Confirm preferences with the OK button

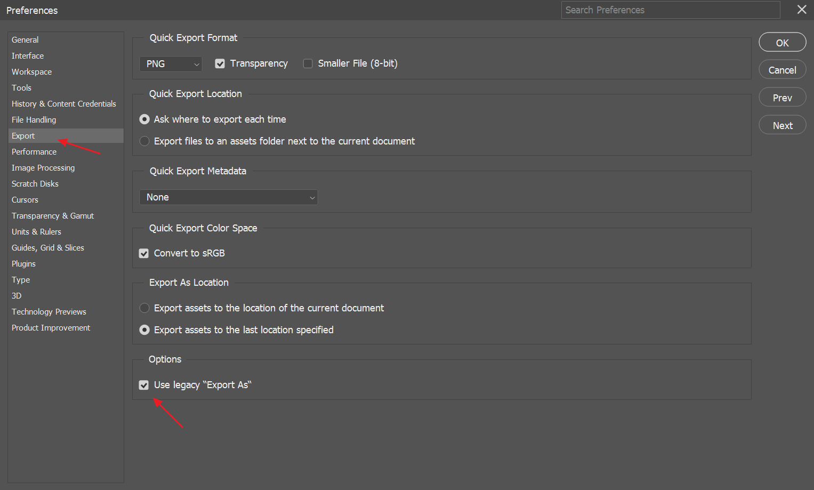click(x=782, y=42)
